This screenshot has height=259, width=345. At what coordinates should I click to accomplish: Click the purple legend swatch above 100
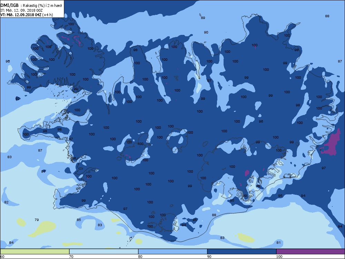[x=310, y=251]
